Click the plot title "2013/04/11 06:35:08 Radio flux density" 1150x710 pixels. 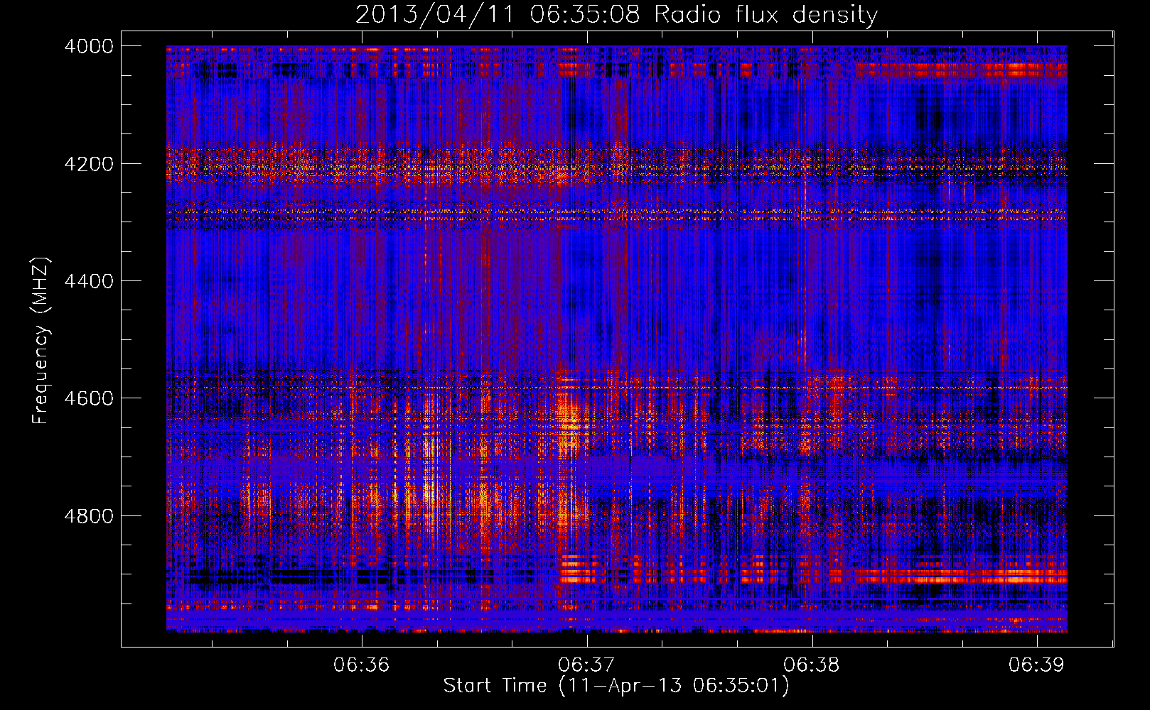click(x=616, y=14)
